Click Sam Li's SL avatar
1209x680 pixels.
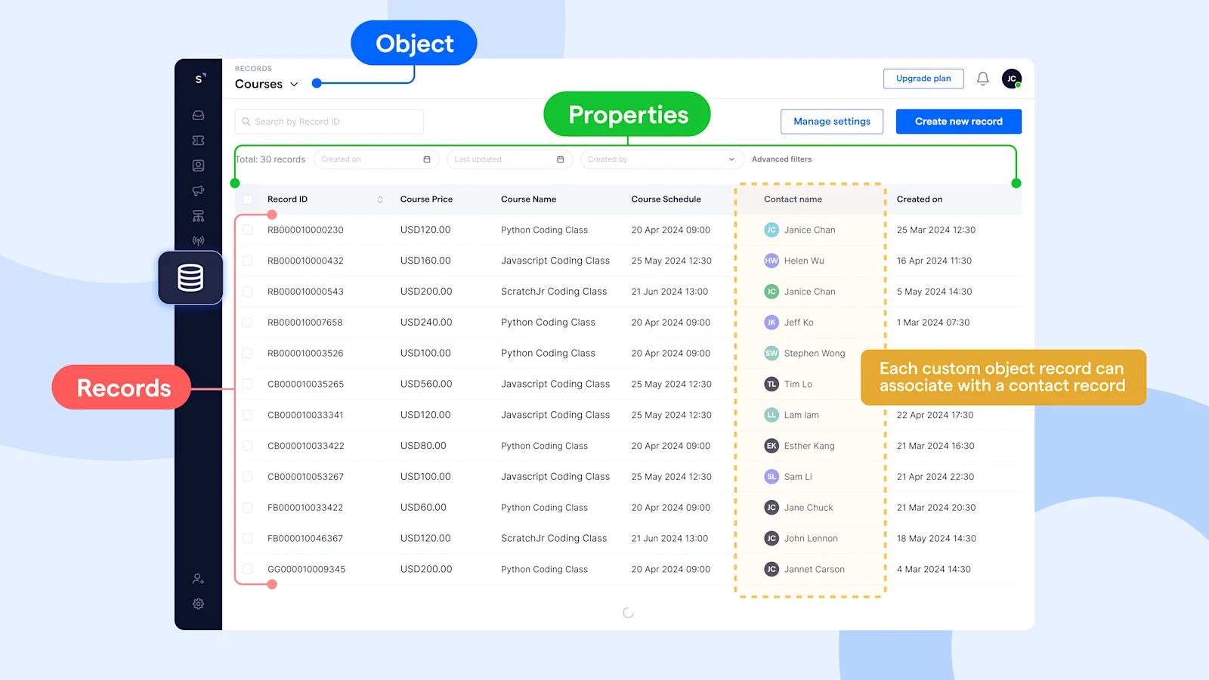pyautogui.click(x=771, y=477)
